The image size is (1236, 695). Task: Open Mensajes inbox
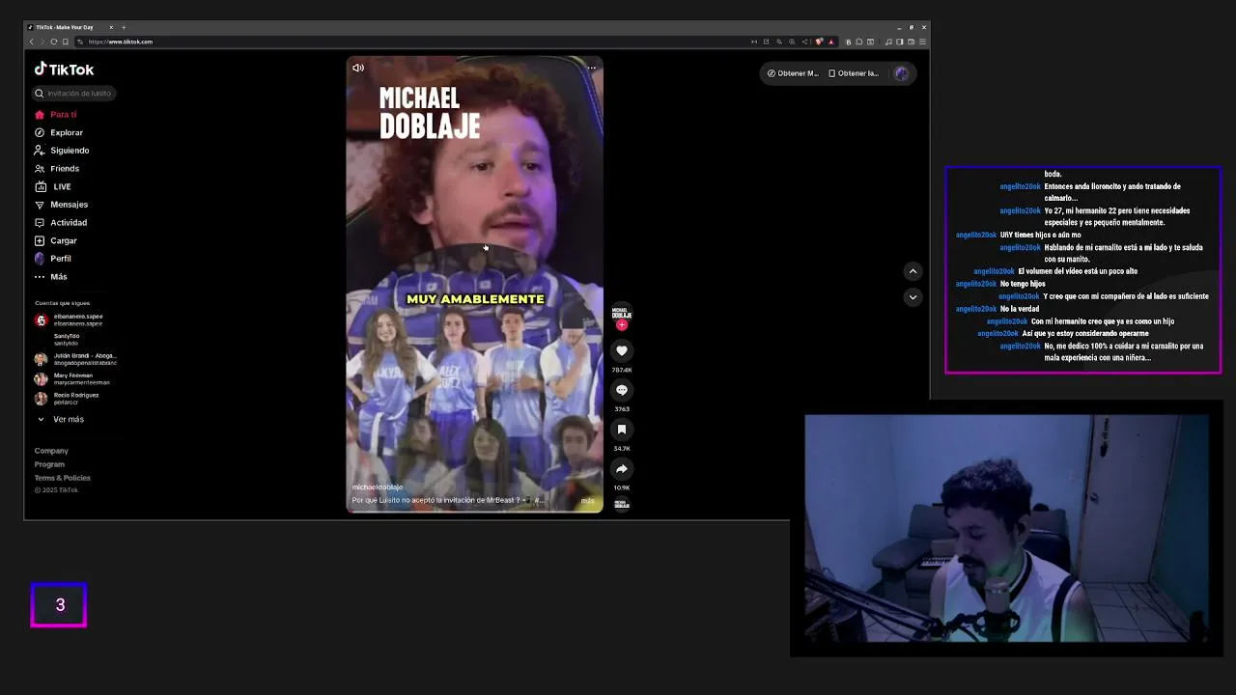61,205
